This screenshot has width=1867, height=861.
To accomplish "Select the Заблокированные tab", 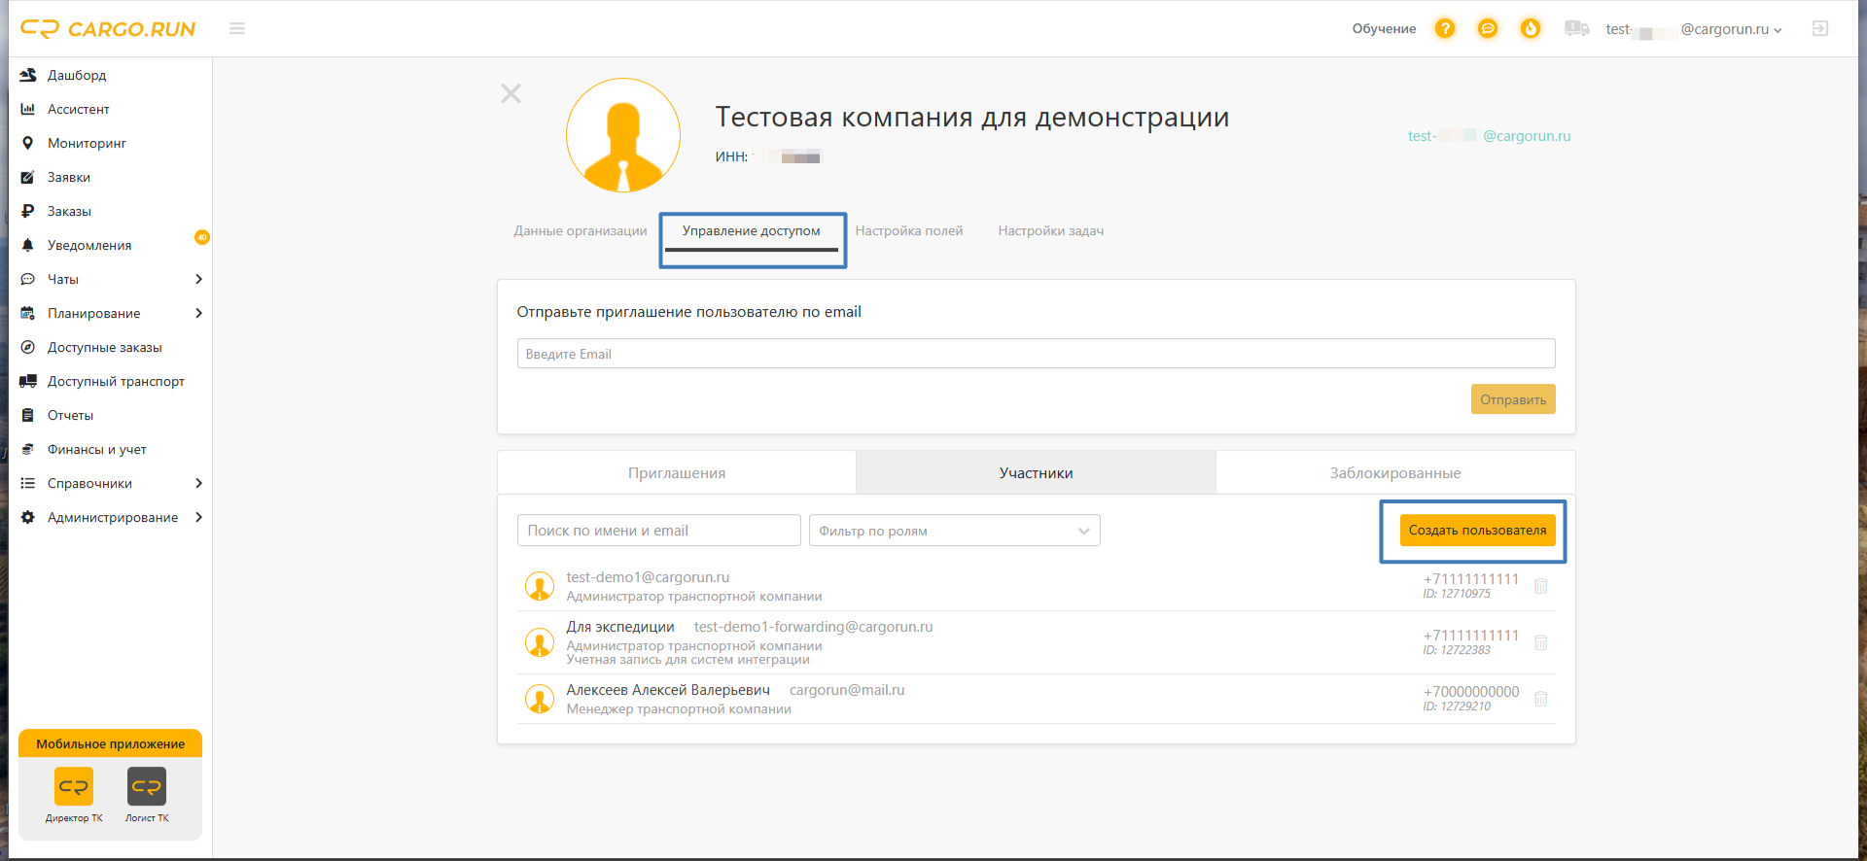I will (x=1394, y=473).
